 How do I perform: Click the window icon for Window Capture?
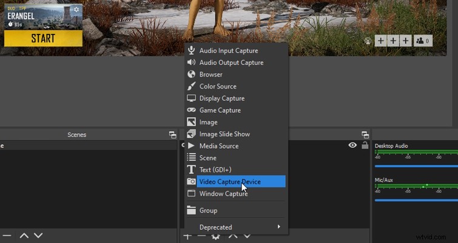coord(191,193)
